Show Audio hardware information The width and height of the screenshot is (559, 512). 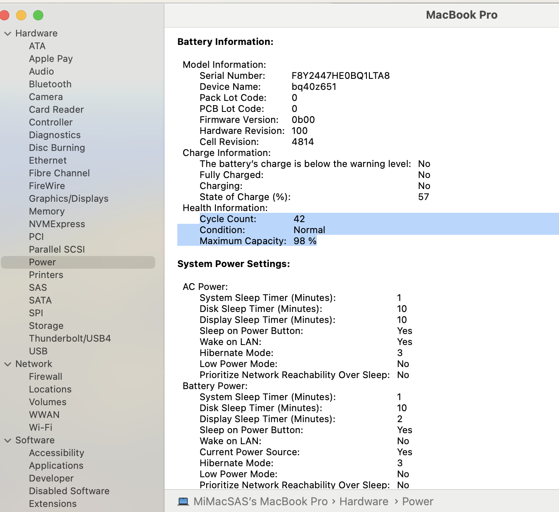point(42,72)
